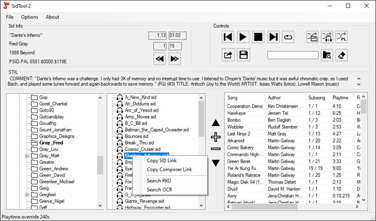Select the Gray_Fred folder

pyautogui.click(x=51, y=143)
